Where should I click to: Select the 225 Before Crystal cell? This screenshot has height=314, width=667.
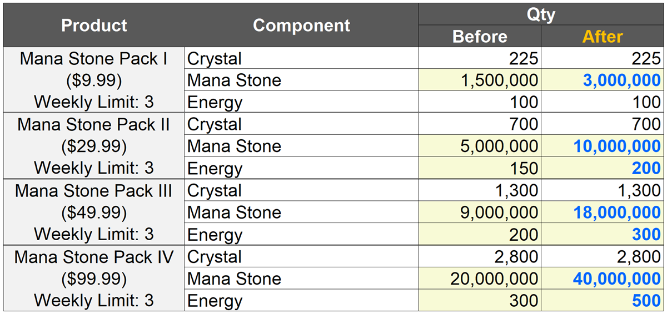[480, 58]
